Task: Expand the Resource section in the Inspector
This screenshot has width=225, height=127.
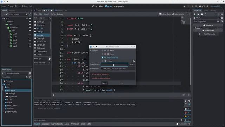Action: [194, 28]
